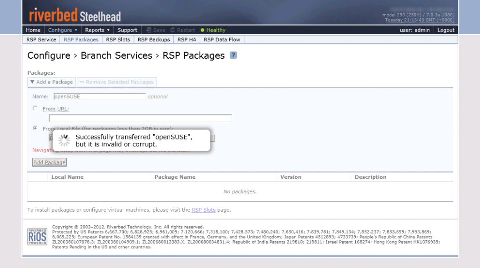Click the Riverbed Steelhead logo
Viewport: 480px width, 268px height.
tap(75, 15)
